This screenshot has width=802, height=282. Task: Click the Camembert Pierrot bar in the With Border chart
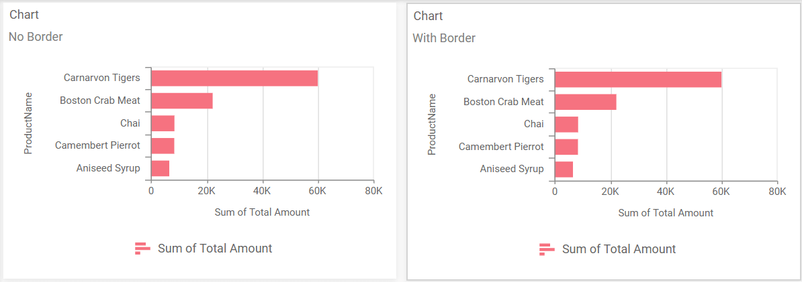point(566,147)
